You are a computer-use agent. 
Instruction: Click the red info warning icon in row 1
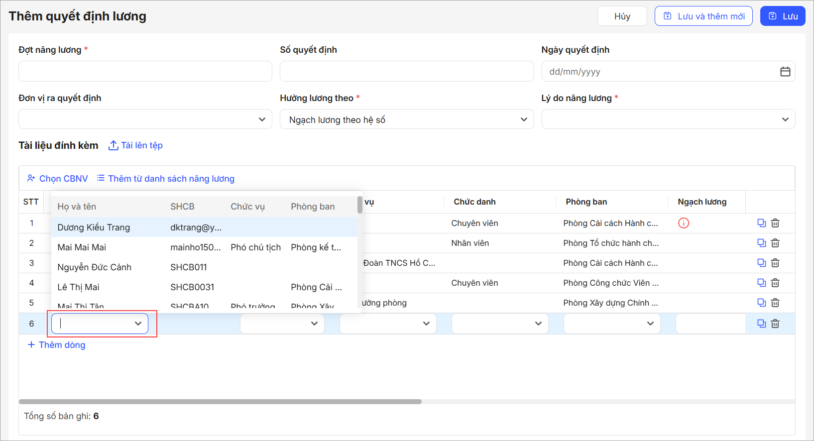(684, 223)
